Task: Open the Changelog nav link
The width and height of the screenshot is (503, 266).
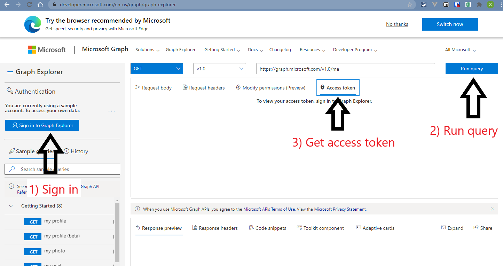Action: pos(280,50)
